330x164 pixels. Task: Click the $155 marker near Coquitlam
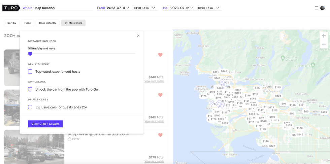click(x=277, y=87)
